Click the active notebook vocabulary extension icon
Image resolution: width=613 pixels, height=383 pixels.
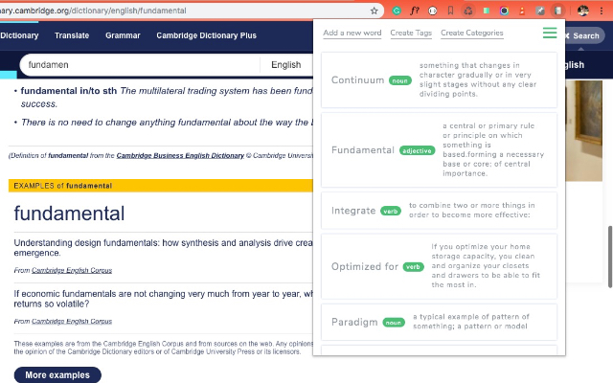click(x=558, y=11)
